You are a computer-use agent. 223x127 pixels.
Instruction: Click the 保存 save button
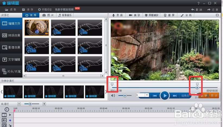pos(27,9)
